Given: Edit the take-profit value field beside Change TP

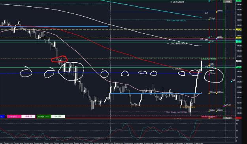Looking at the screenshot, I should point(58,117).
